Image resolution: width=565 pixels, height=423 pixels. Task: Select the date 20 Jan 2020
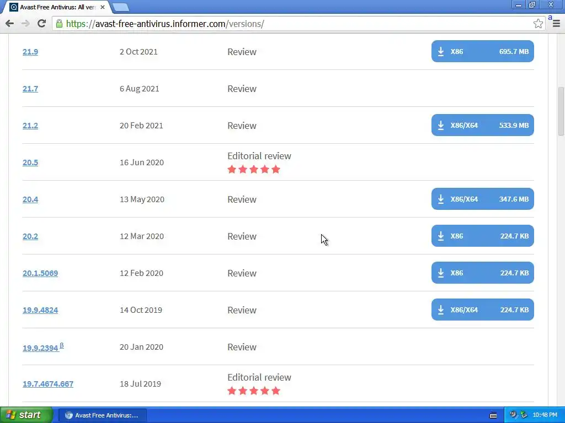[141, 347]
